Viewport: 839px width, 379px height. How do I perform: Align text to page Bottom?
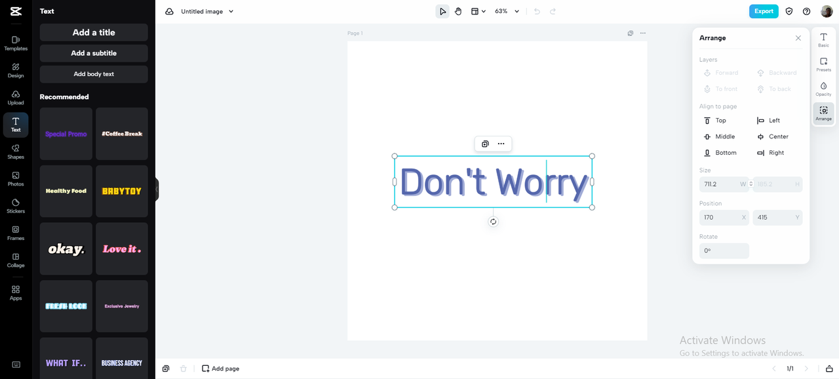[x=720, y=153]
